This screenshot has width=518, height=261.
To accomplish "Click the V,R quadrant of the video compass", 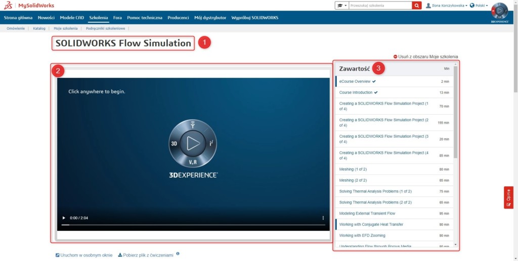I will tap(193, 162).
